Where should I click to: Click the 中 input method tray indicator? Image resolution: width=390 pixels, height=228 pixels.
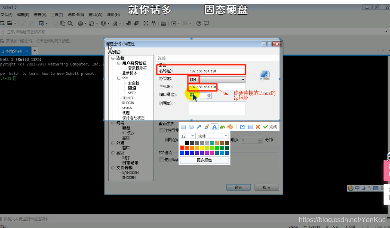pos(357,188)
